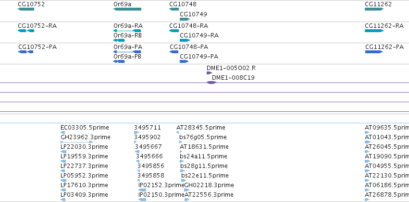The height and width of the screenshot is (202, 409).
Task: Click the CG10749 gene arrow glyph
Action: 185,19
